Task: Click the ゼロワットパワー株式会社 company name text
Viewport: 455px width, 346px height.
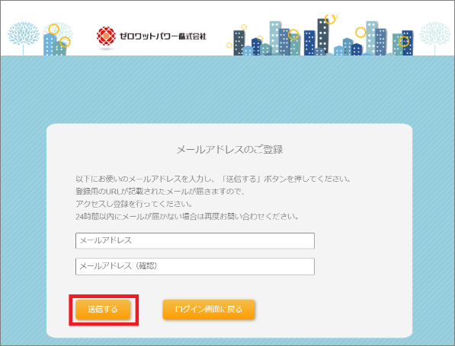Action: tap(163, 37)
